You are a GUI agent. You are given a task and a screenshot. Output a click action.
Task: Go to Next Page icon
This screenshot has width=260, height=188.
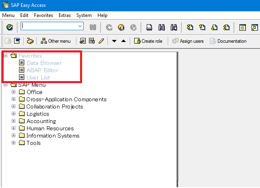214,27
